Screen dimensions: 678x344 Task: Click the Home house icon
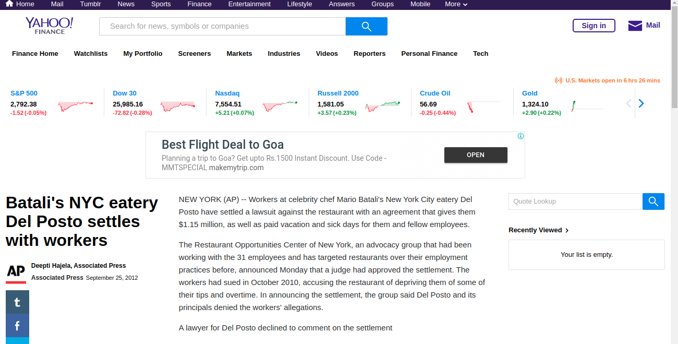point(9,4)
